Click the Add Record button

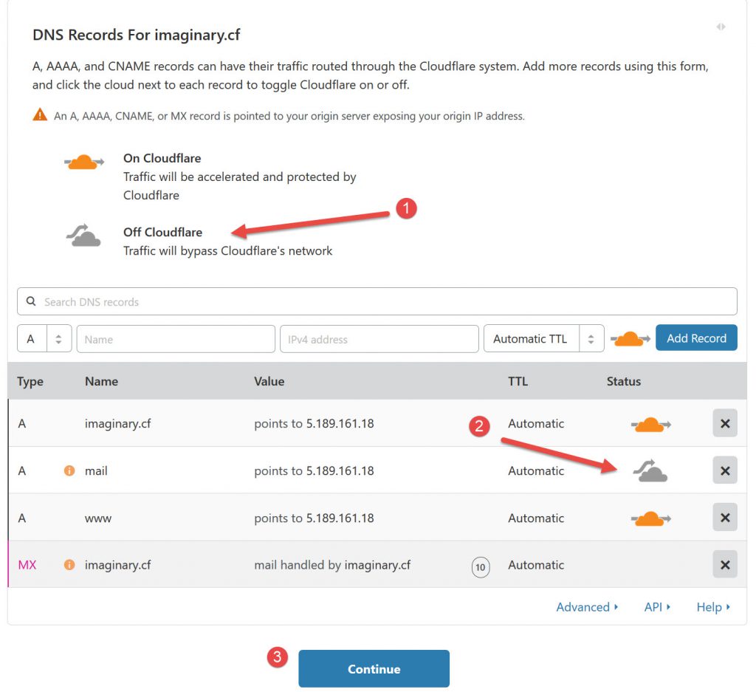pyautogui.click(x=696, y=338)
